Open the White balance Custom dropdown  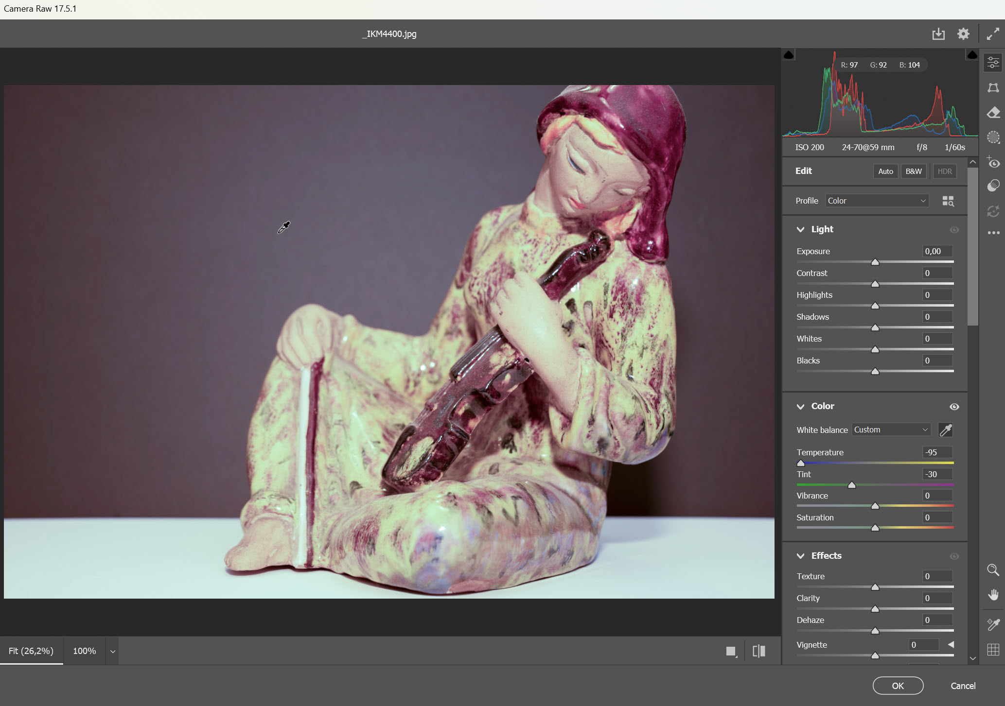pos(891,430)
